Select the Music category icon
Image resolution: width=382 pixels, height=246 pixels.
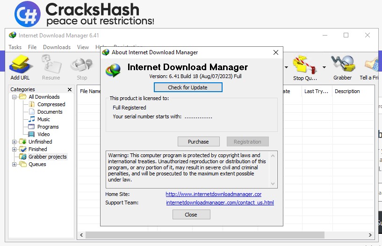coord(32,119)
